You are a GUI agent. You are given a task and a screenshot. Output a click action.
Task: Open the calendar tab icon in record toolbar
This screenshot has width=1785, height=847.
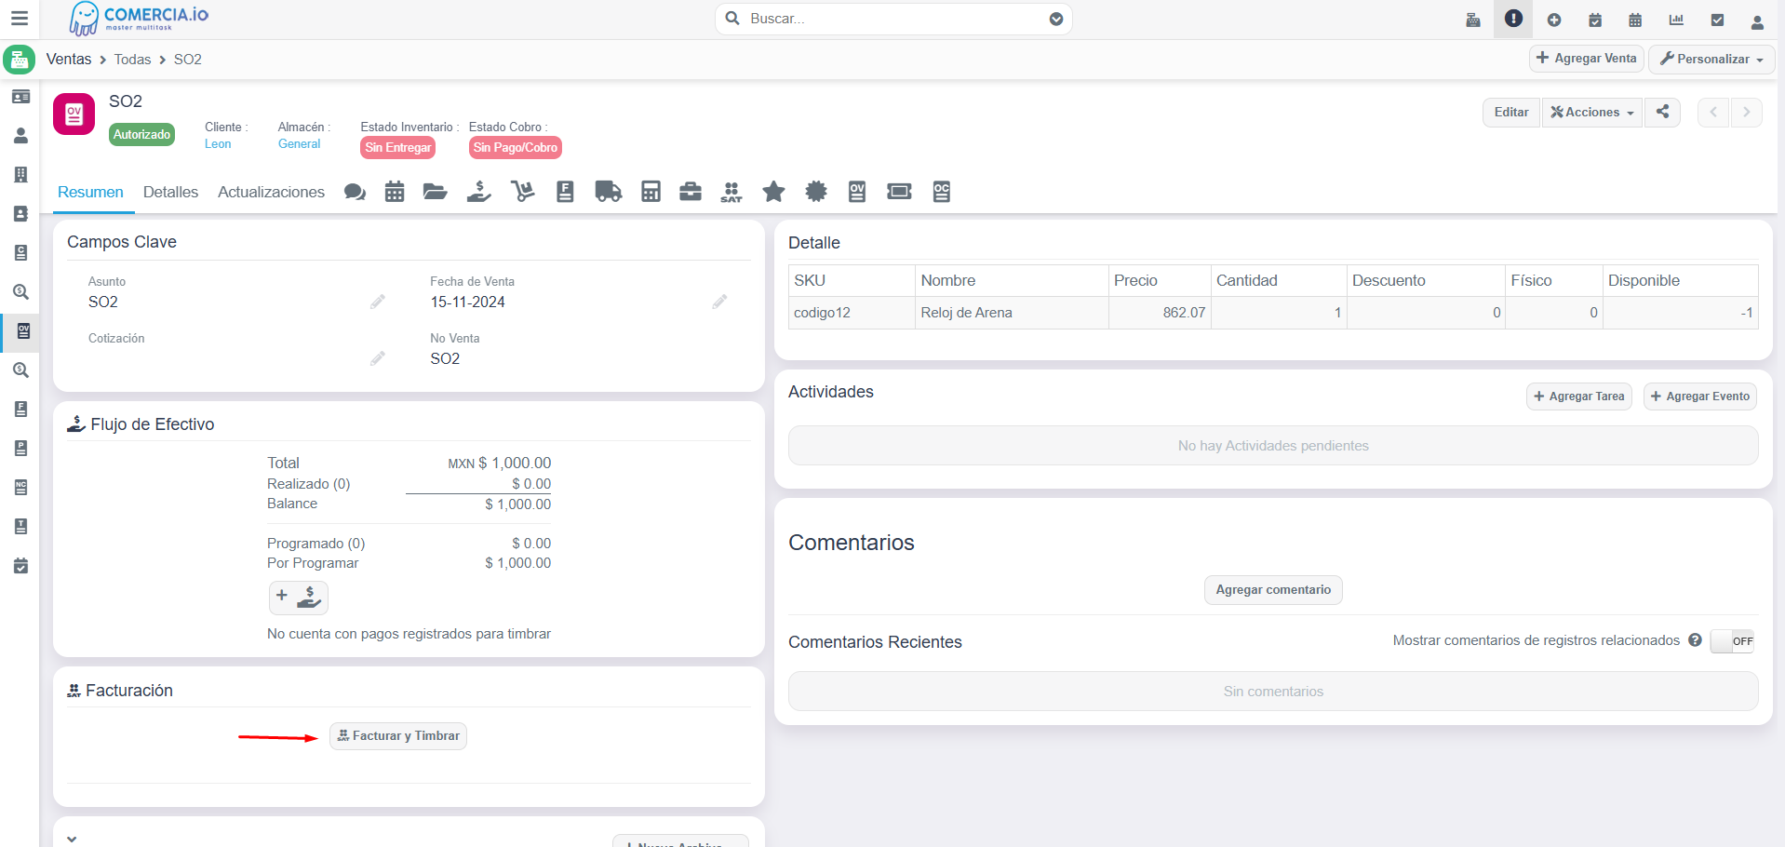[395, 192]
